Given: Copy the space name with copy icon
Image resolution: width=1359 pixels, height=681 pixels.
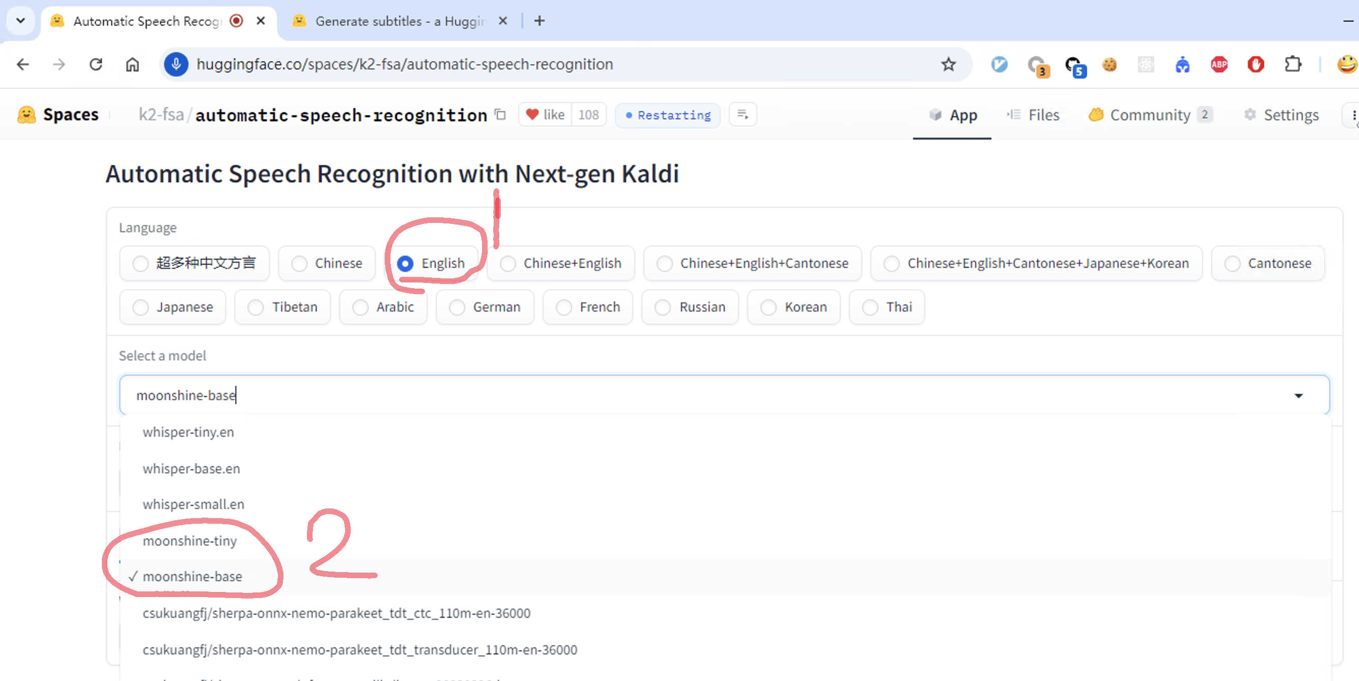Looking at the screenshot, I should click(500, 115).
